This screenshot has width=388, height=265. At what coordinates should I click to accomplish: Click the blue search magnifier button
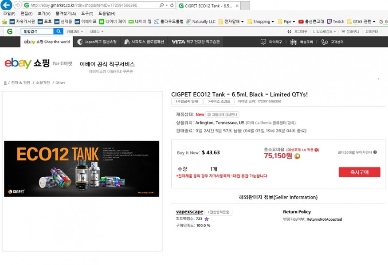point(59,31)
